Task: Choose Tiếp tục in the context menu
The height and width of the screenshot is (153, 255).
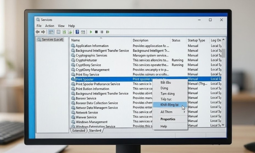Action: click(x=170, y=99)
